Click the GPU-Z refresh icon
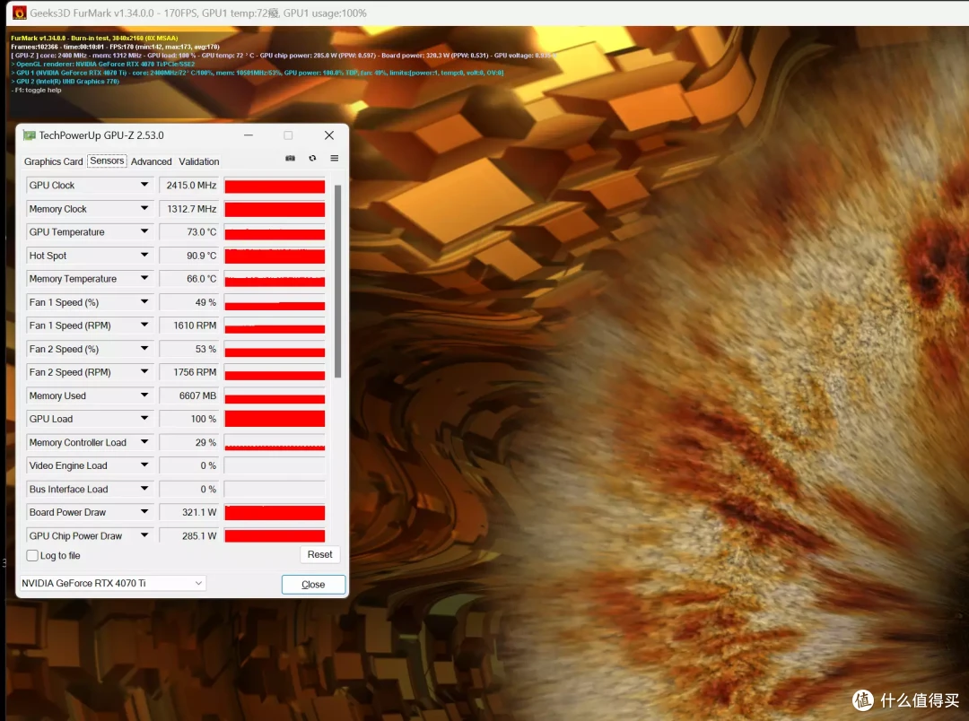Image resolution: width=969 pixels, height=721 pixels. [312, 158]
